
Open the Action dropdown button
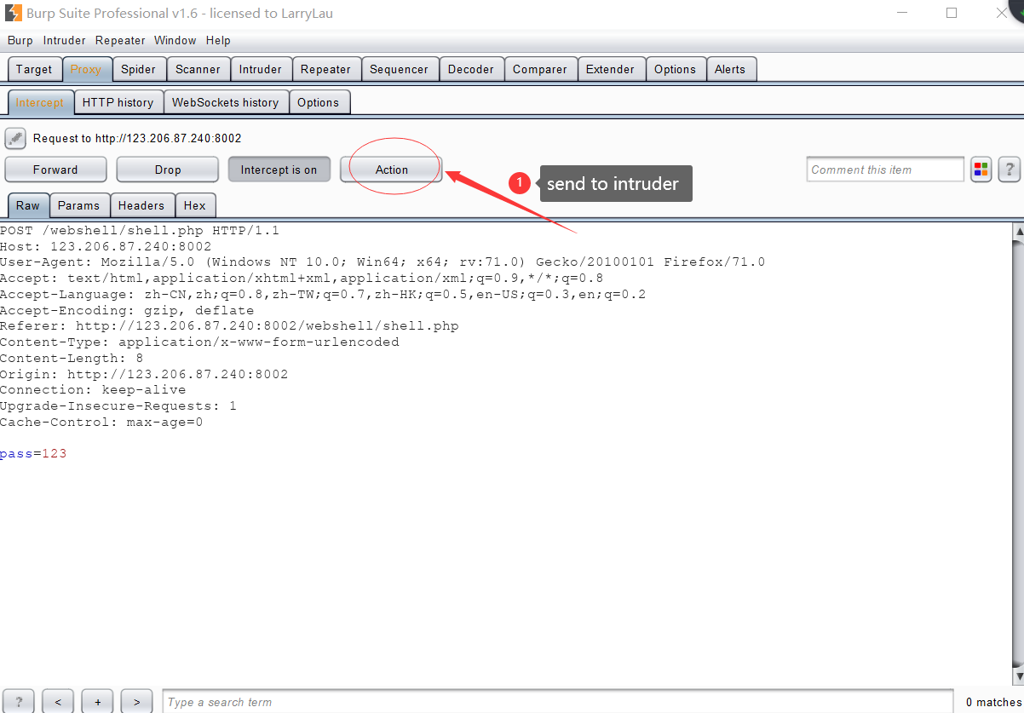[392, 170]
